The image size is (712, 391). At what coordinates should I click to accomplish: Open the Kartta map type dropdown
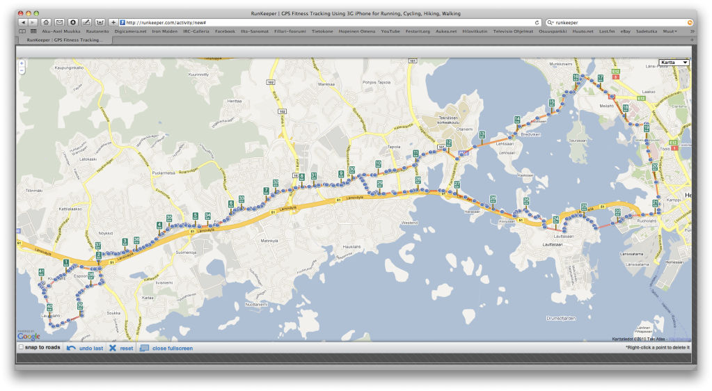pos(674,62)
